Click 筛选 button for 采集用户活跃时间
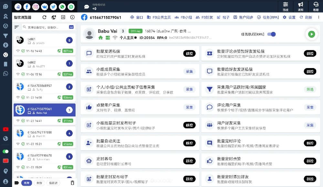This screenshot has width=323, height=187. pyautogui.click(x=310, y=89)
